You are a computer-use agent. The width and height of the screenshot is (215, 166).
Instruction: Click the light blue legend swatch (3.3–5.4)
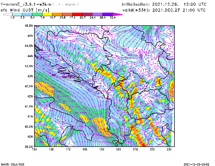coord(27,14)
